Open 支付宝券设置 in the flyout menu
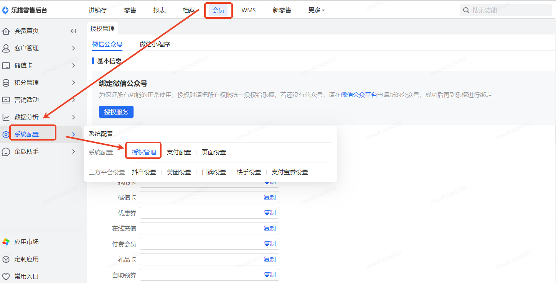The height and width of the screenshot is (283, 556). [x=290, y=172]
